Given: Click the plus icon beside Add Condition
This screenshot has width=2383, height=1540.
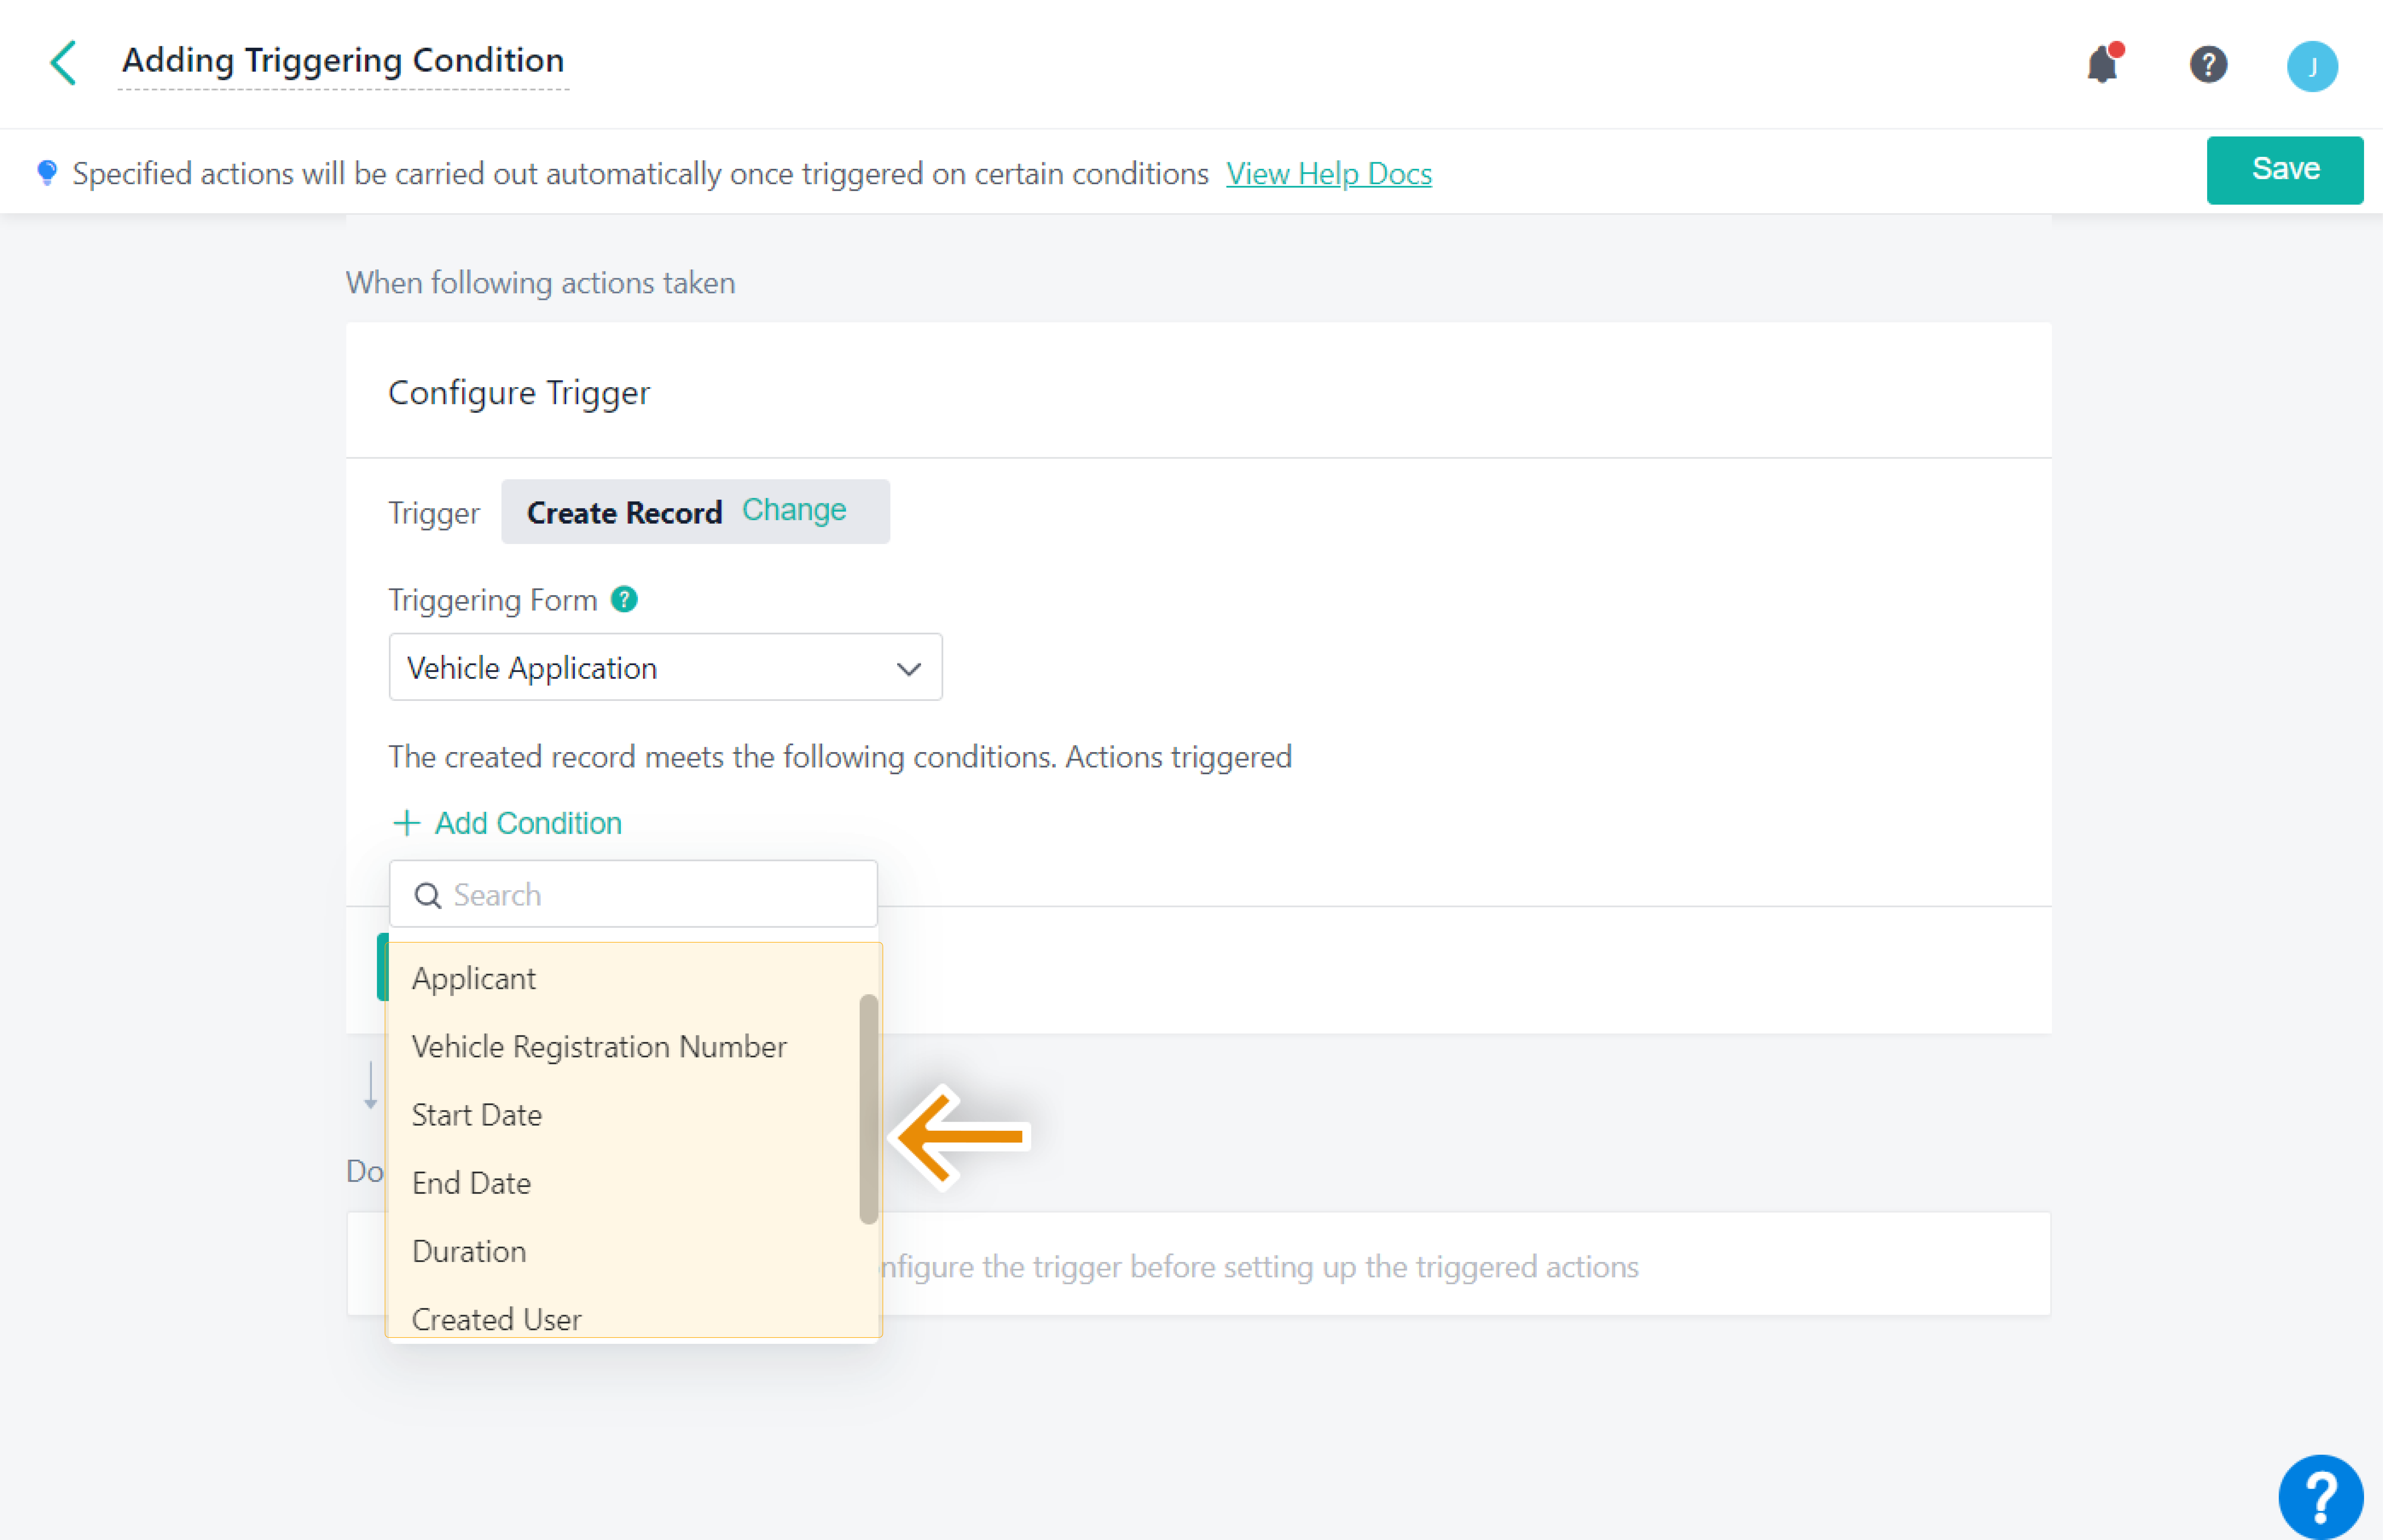Looking at the screenshot, I should pyautogui.click(x=406, y=823).
